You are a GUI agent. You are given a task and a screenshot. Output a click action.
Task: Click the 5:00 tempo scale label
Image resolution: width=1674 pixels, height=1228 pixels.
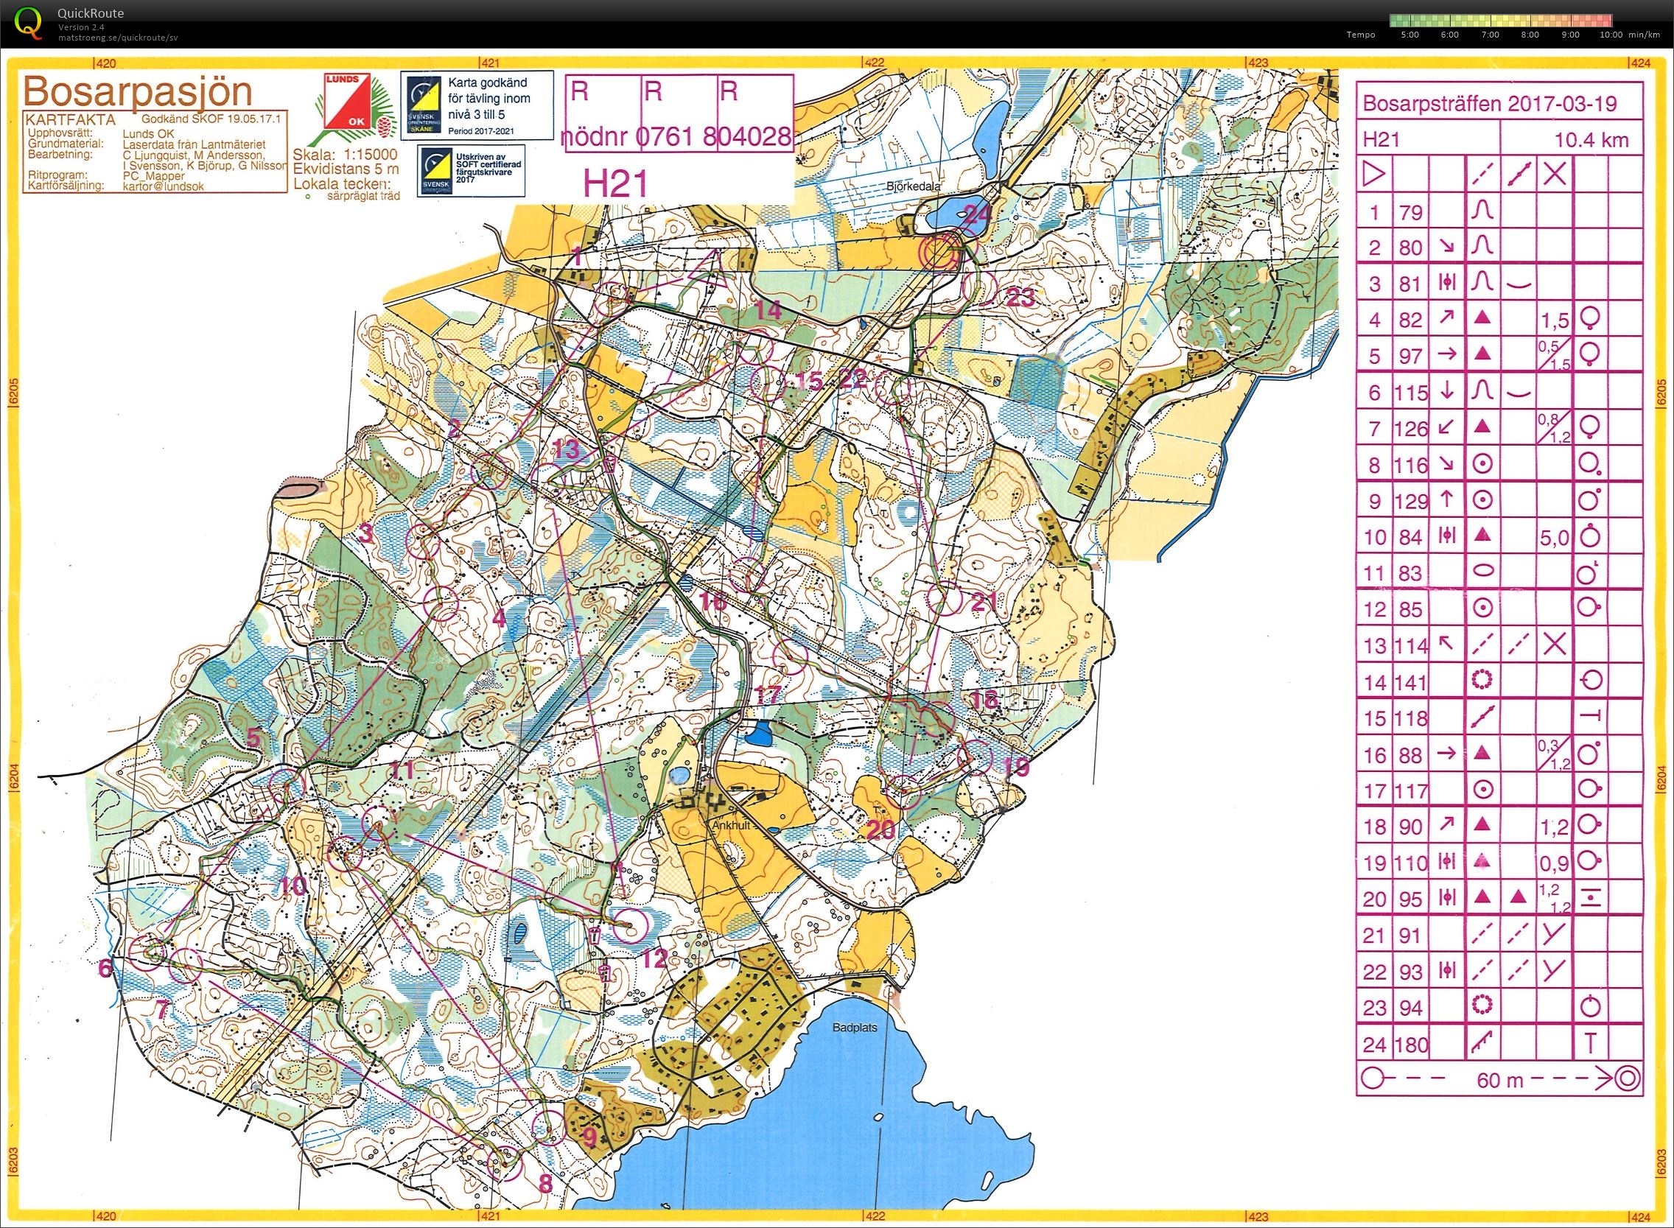(1409, 35)
